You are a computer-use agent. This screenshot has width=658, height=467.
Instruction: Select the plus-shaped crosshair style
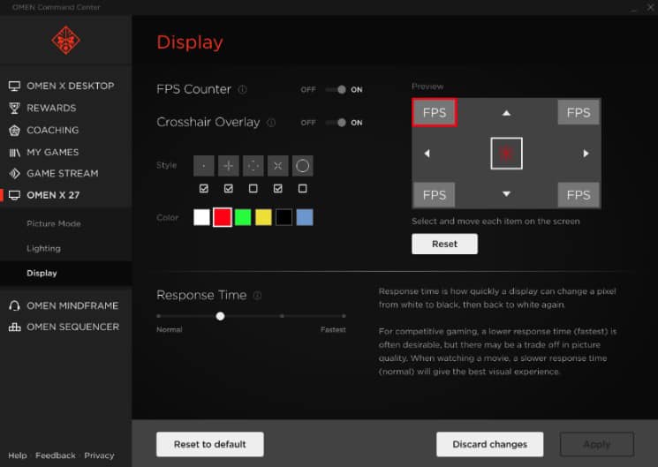tap(229, 165)
